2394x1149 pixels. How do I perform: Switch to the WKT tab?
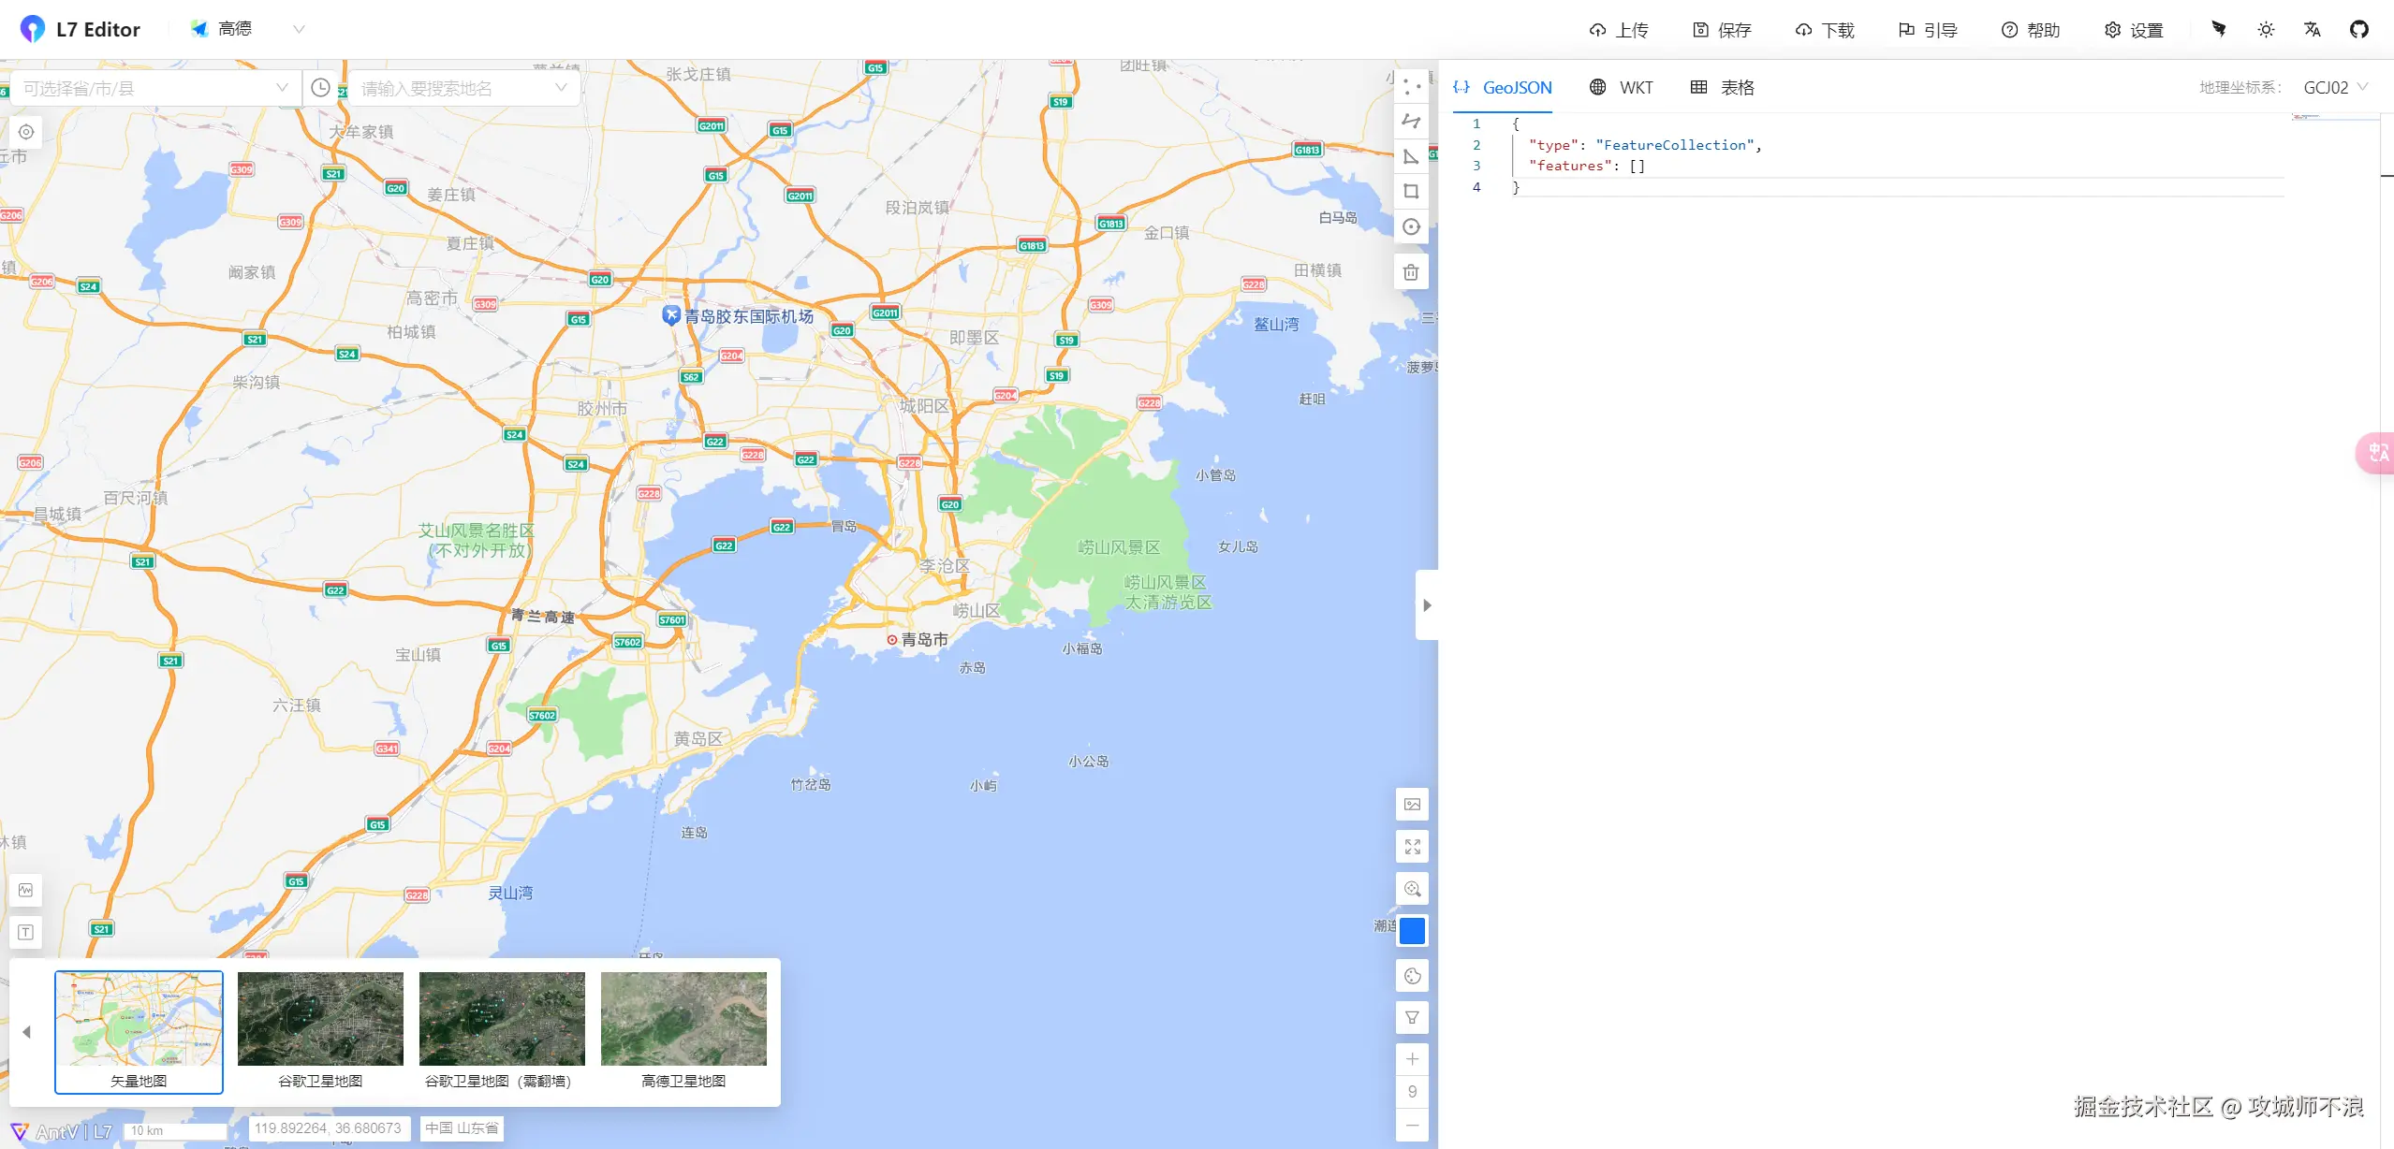(x=1622, y=87)
